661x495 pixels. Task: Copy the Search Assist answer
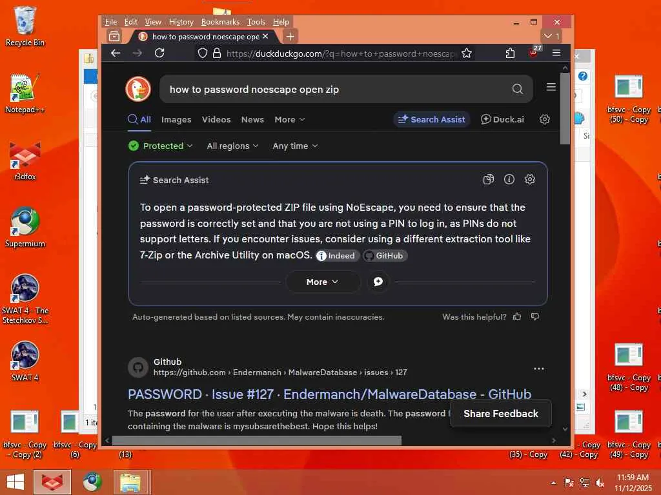pos(489,180)
